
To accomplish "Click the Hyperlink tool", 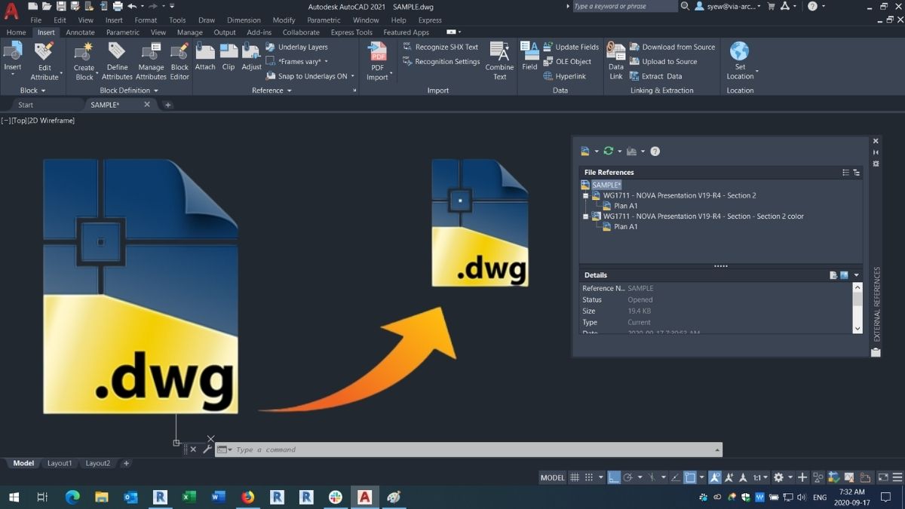I will click(x=565, y=76).
